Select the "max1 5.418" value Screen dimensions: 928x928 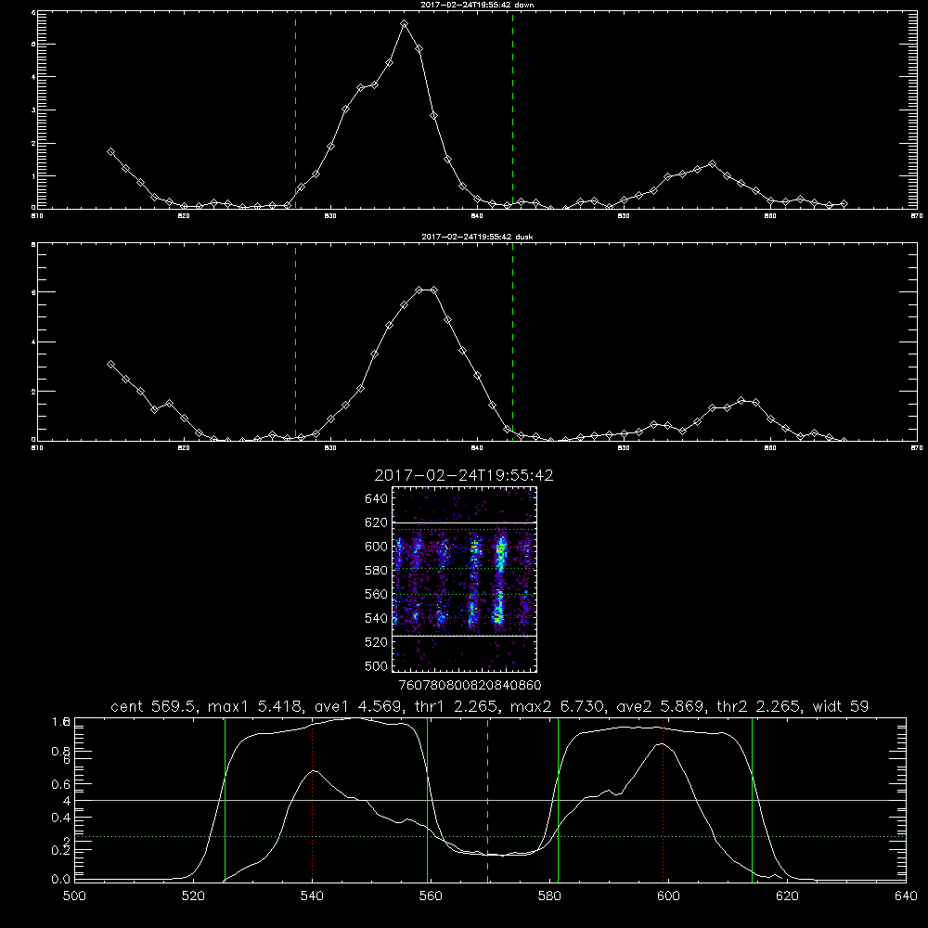coord(257,706)
